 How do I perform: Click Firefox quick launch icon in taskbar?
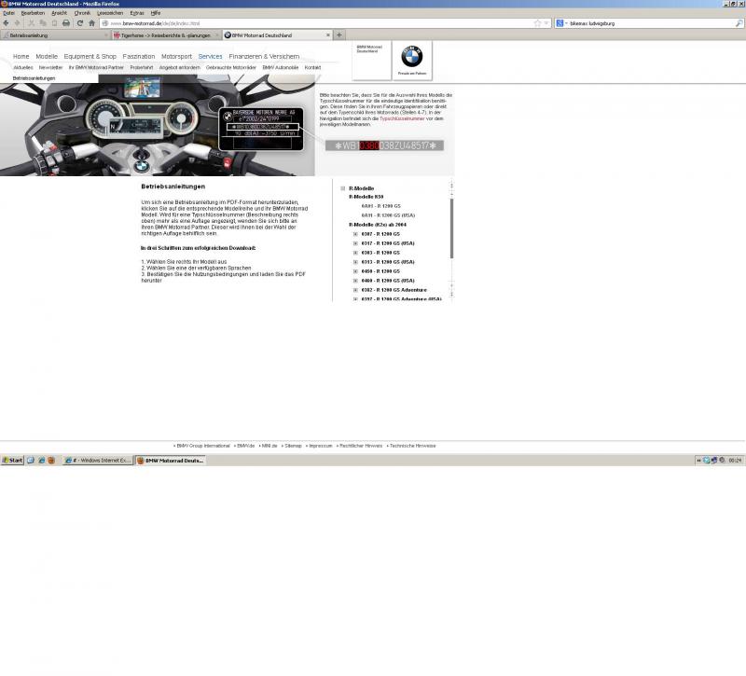[51, 460]
